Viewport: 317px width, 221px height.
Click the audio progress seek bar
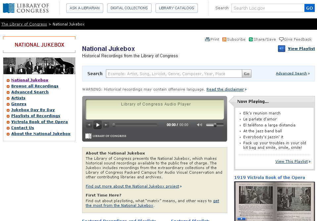pyautogui.click(x=135, y=125)
